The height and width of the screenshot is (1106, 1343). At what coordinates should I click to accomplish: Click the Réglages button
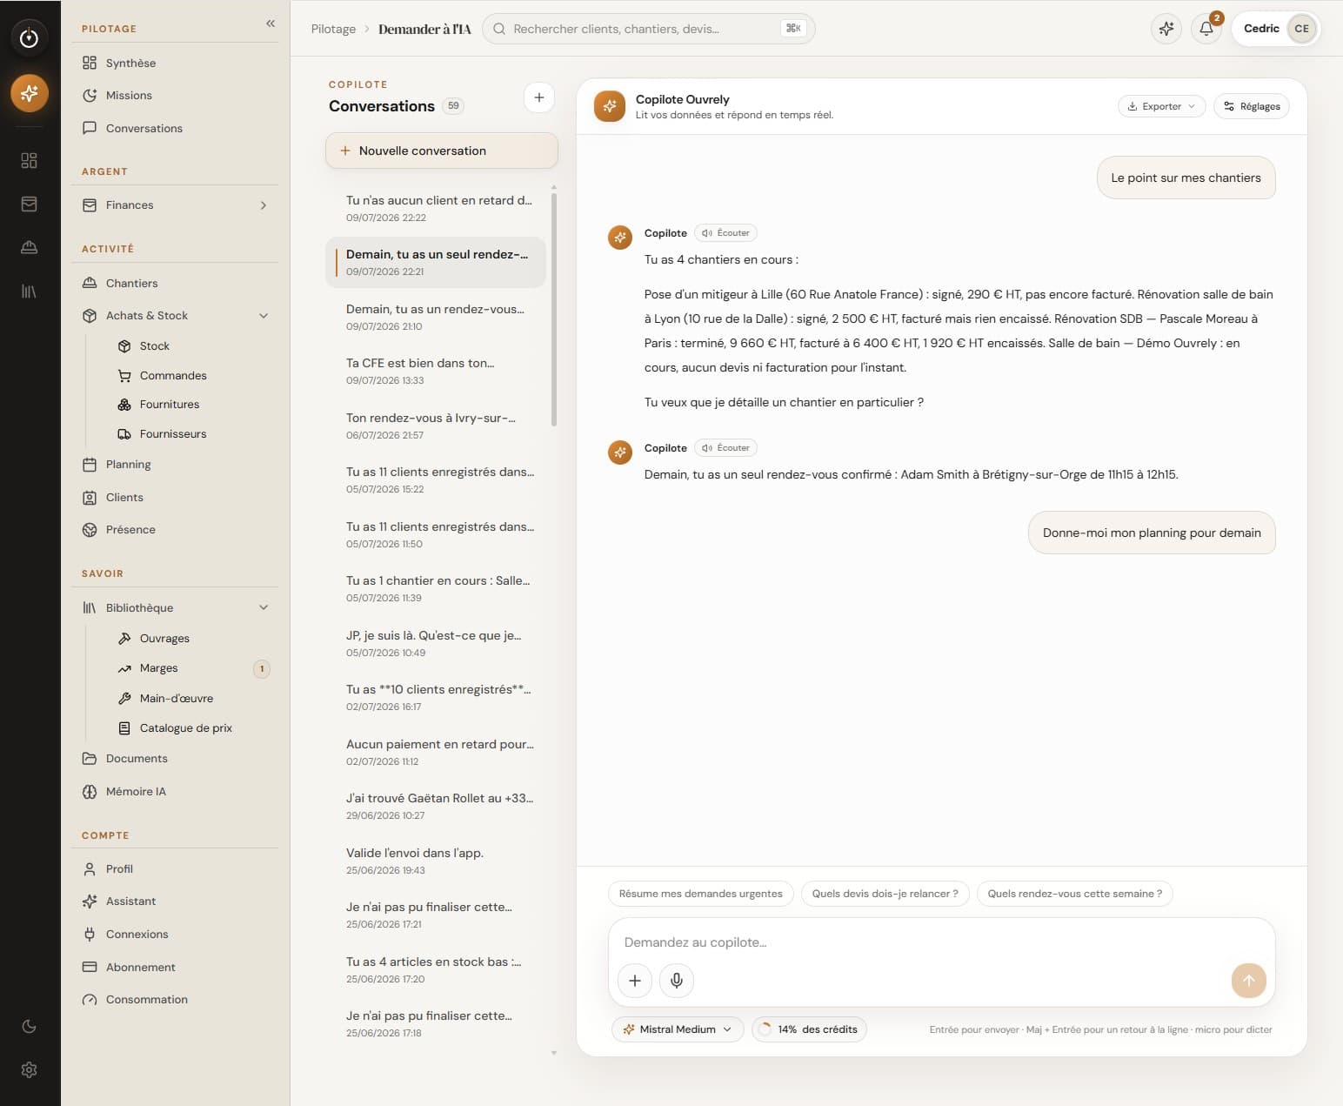pos(1252,106)
